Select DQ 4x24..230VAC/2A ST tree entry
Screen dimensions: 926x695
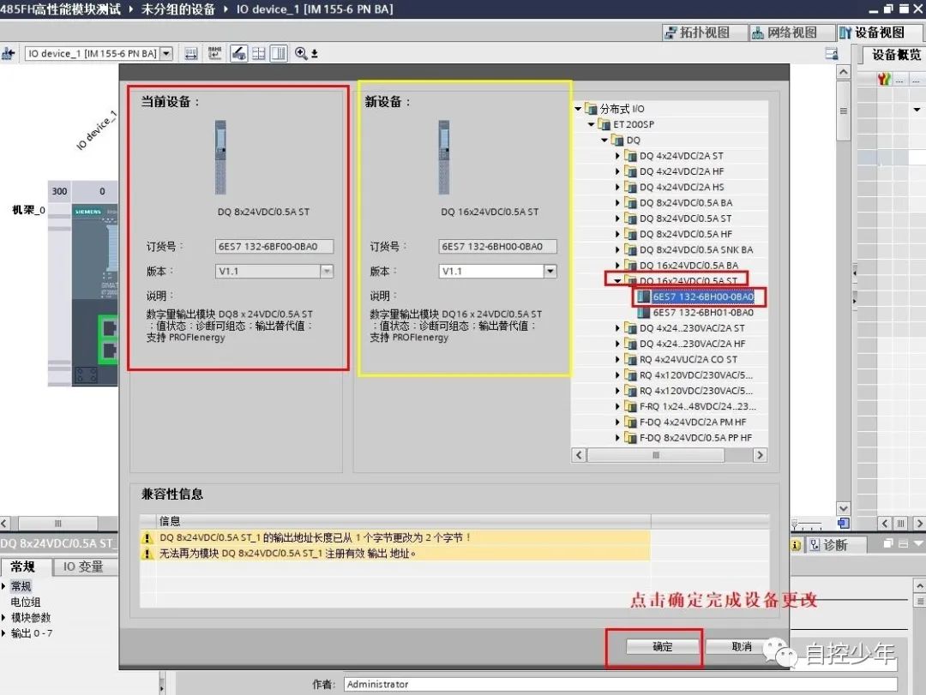(692, 328)
